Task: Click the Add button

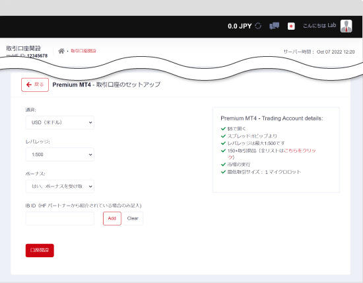Action: click(112, 218)
